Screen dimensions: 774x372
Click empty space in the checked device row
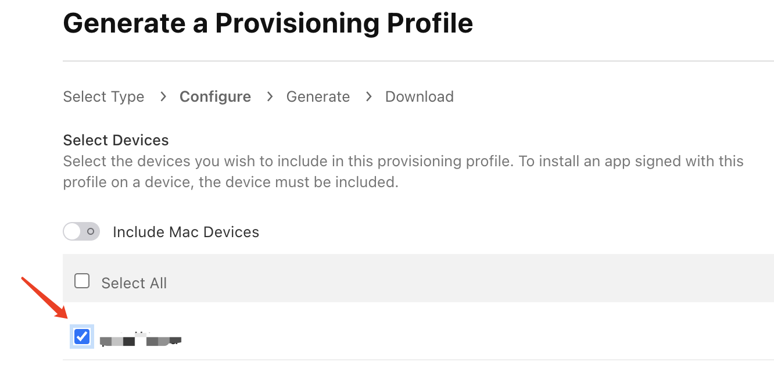465,337
